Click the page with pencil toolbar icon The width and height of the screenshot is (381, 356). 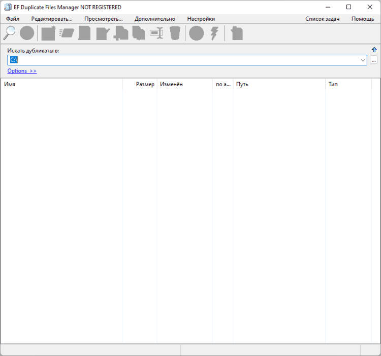[103, 33]
